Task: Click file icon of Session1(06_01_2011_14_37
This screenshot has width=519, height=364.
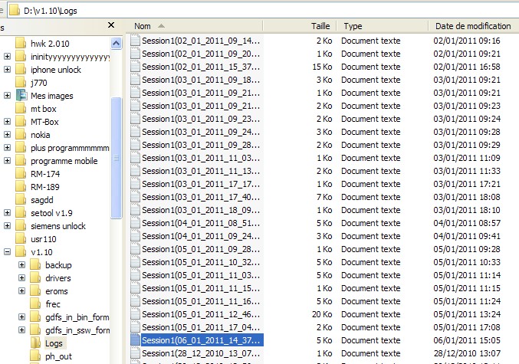Action: click(x=135, y=339)
